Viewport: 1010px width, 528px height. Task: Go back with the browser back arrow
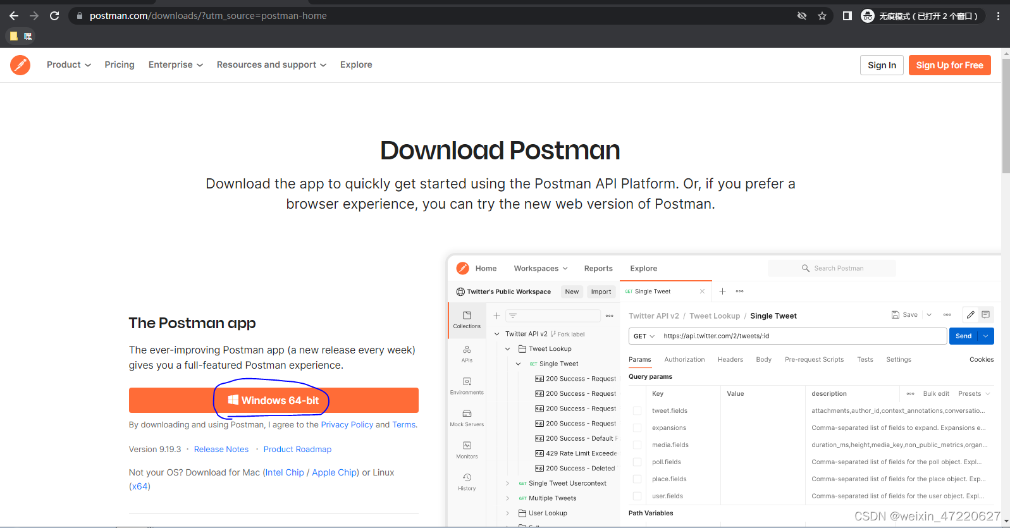coord(14,16)
